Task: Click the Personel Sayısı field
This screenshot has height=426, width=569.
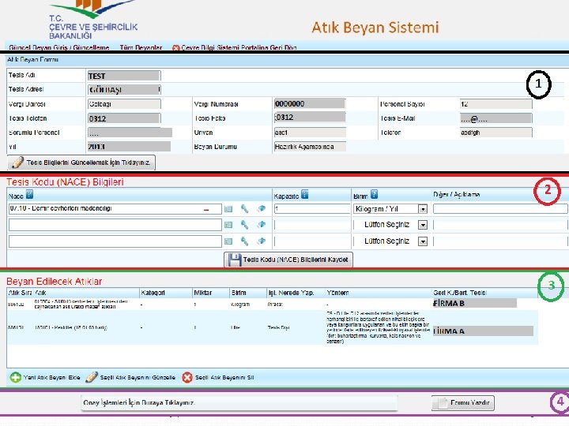Action: click(496, 104)
